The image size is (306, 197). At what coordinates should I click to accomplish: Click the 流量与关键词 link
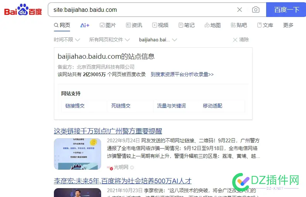[x=171, y=106]
